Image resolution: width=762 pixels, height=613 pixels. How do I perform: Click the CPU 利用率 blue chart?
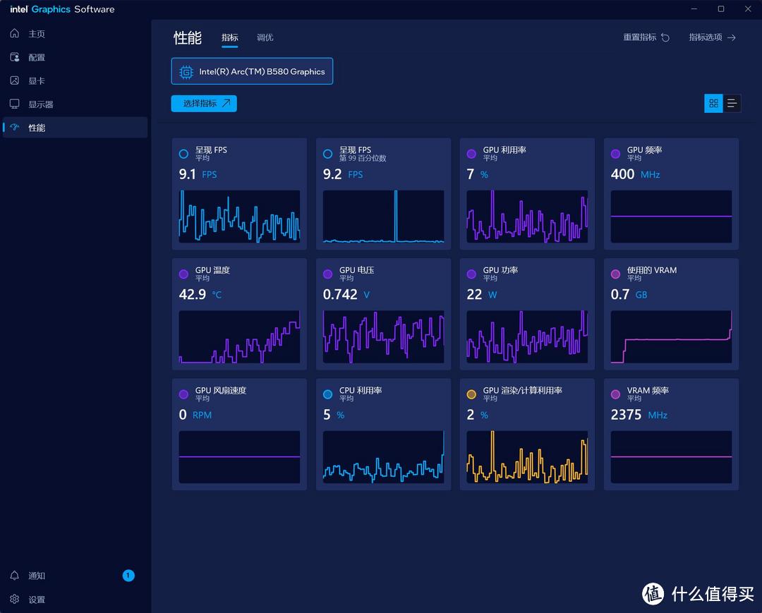[383, 456]
